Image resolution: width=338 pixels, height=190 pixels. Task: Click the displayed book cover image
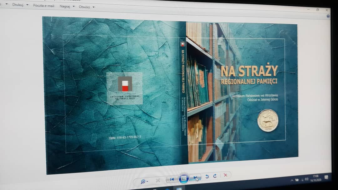[171, 94]
